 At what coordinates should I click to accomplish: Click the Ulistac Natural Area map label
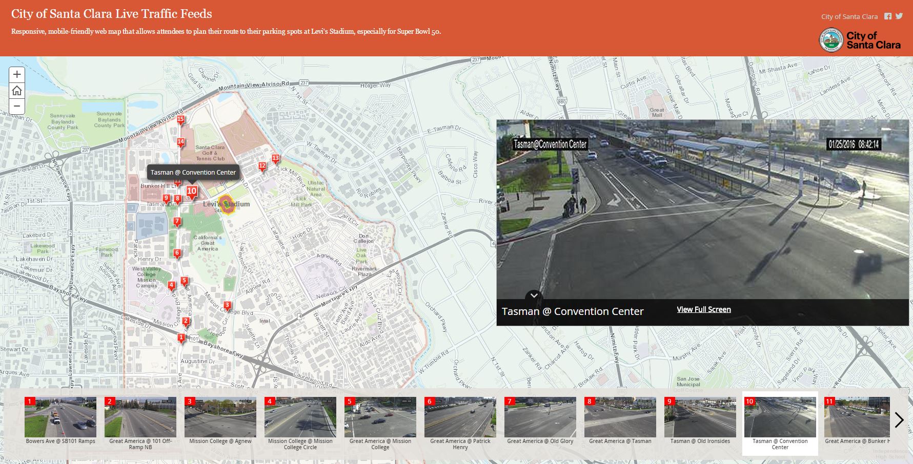[x=316, y=188]
